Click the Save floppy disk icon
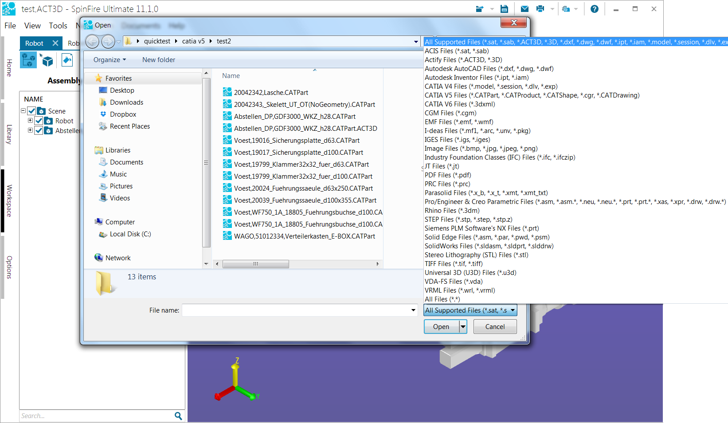Viewport: 728px width, 423px height. (504, 9)
